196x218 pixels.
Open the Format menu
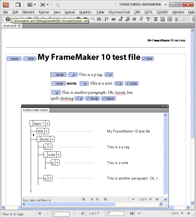click(44, 12)
